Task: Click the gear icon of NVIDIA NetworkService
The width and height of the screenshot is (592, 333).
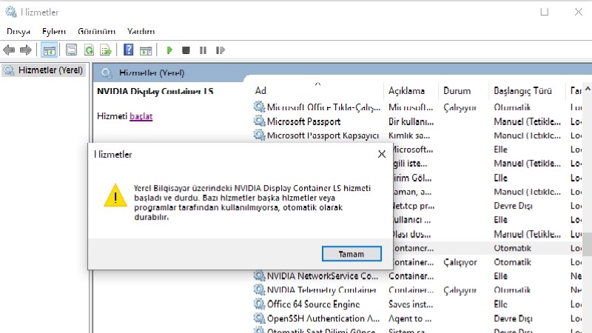Action: tap(259, 276)
